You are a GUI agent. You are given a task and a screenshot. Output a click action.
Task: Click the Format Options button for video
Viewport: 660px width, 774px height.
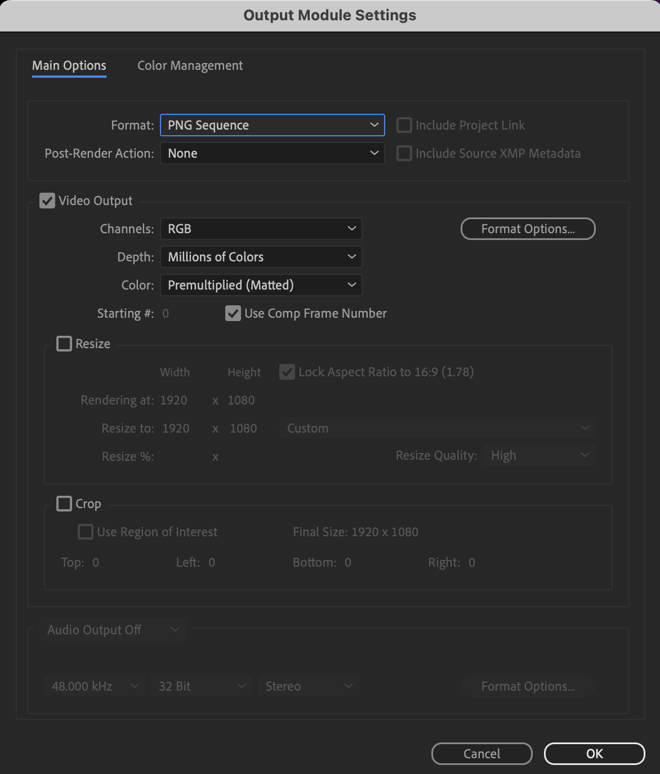[527, 229]
